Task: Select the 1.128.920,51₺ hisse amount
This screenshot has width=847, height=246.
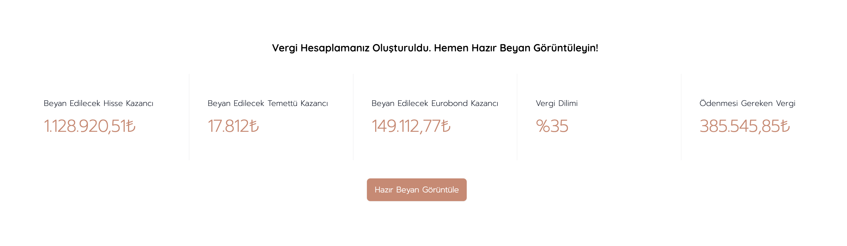Action: click(x=89, y=126)
